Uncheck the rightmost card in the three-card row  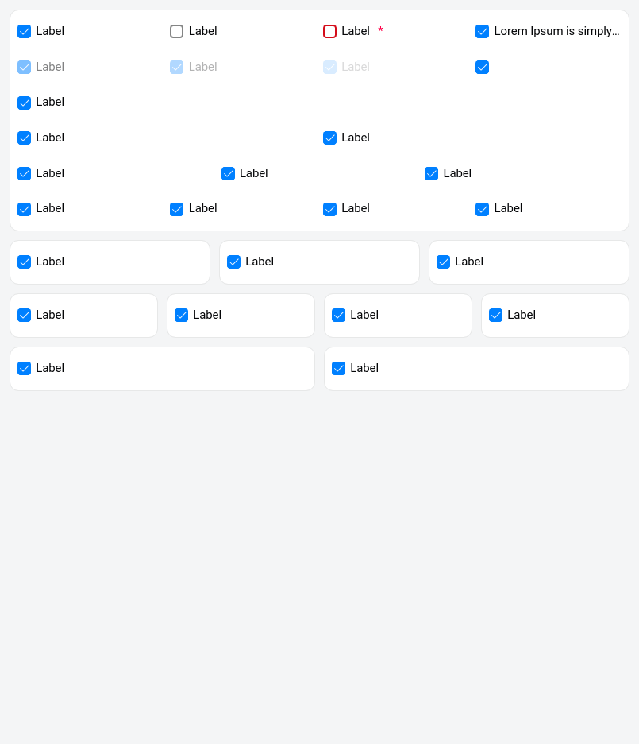pyautogui.click(x=443, y=262)
